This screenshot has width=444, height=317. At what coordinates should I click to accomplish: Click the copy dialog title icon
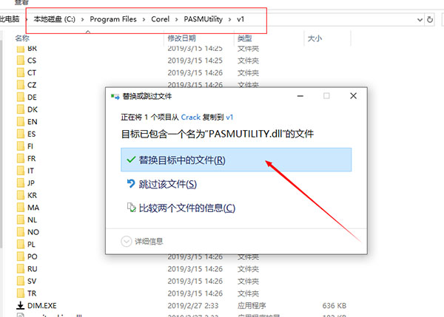[115, 96]
